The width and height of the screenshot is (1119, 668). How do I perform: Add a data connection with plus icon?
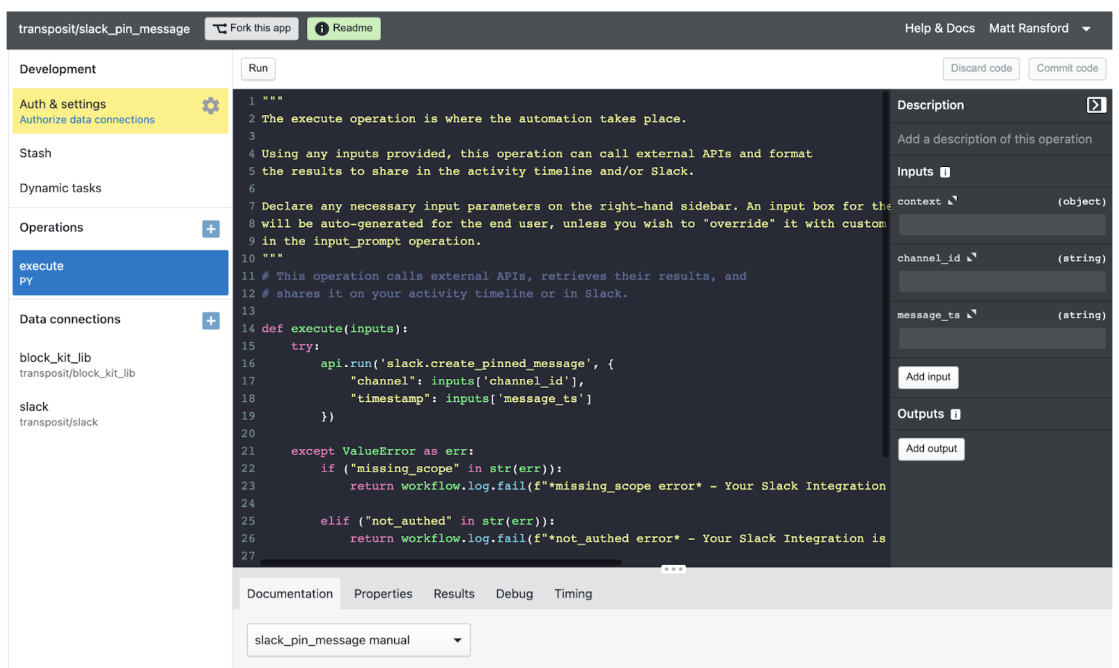(x=211, y=320)
